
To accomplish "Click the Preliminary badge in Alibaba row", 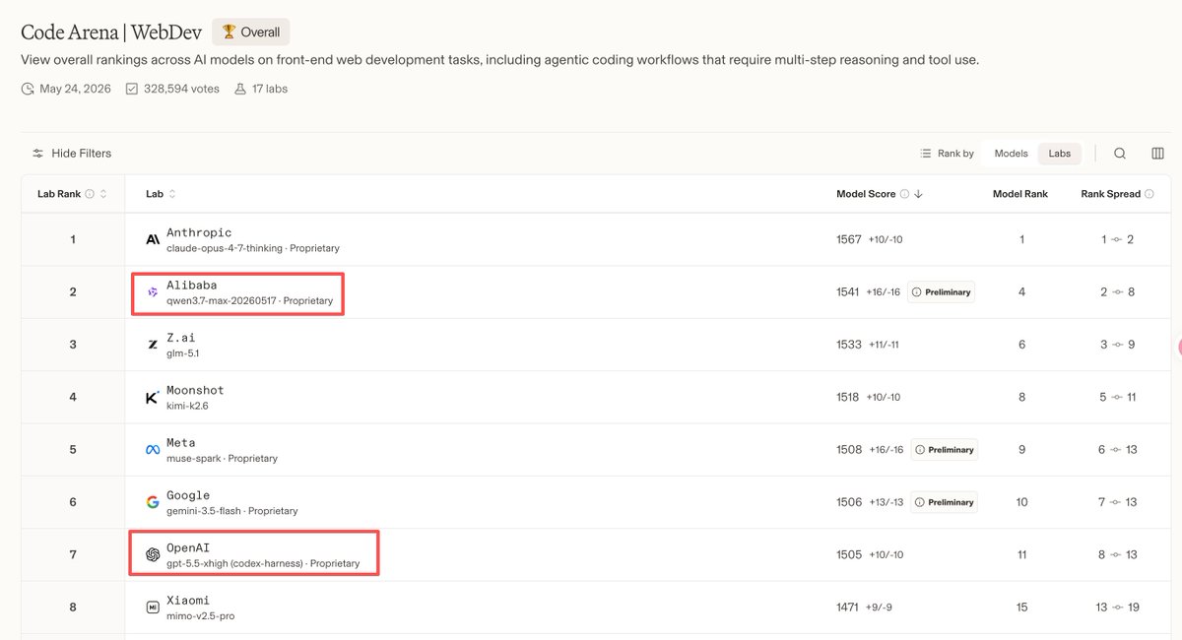I will point(942,292).
